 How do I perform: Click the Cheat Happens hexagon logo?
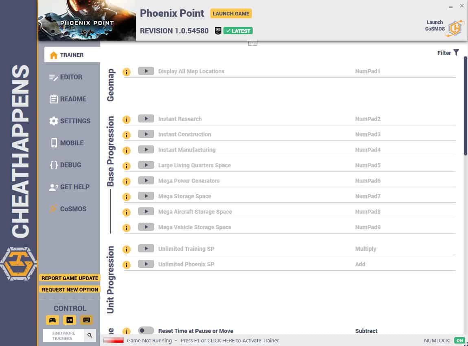pyautogui.click(x=18, y=264)
